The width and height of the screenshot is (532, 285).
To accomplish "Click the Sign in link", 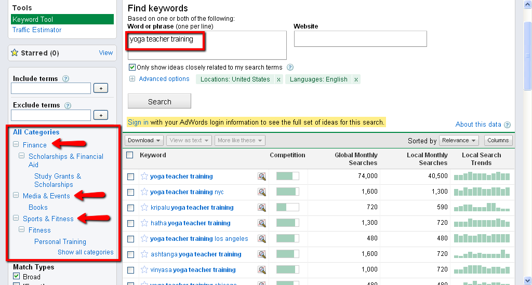I will (x=138, y=123).
